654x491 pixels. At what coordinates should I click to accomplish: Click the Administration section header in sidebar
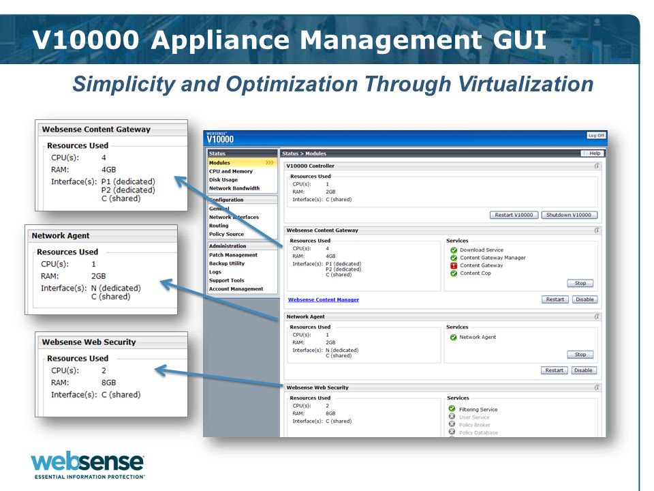tap(242, 246)
